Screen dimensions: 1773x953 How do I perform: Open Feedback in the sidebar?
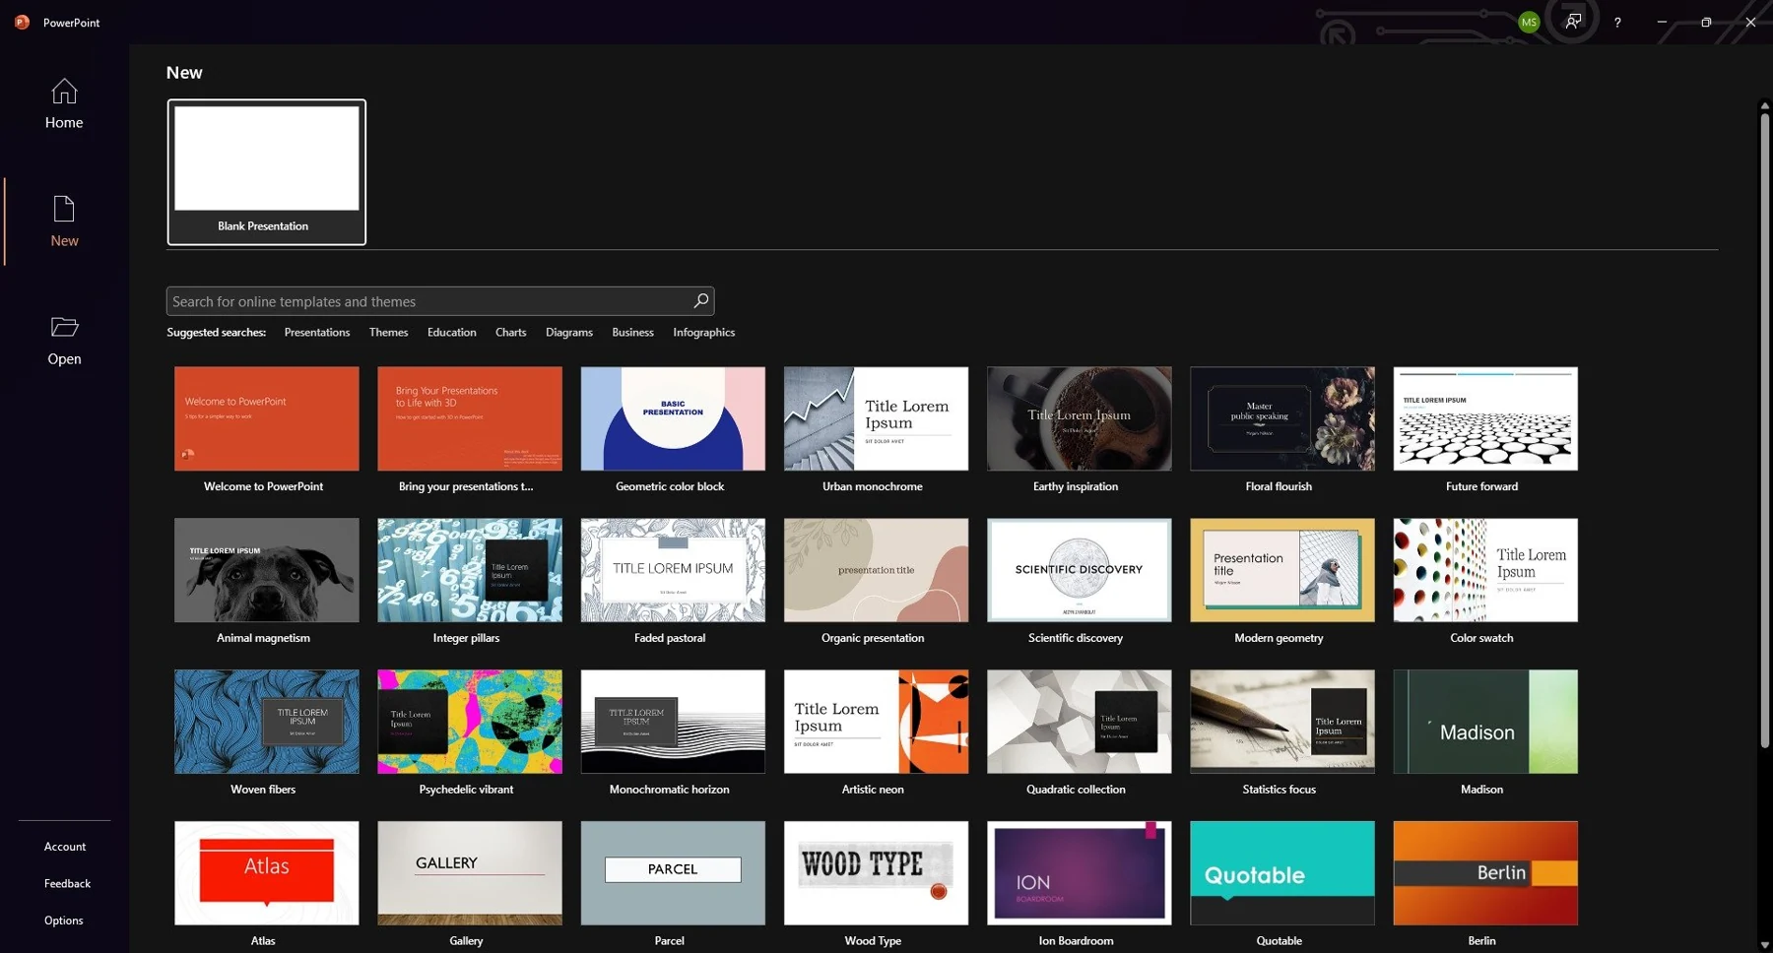[67, 884]
